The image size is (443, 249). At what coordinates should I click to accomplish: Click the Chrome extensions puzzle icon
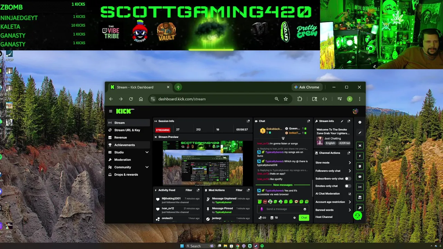click(300, 99)
